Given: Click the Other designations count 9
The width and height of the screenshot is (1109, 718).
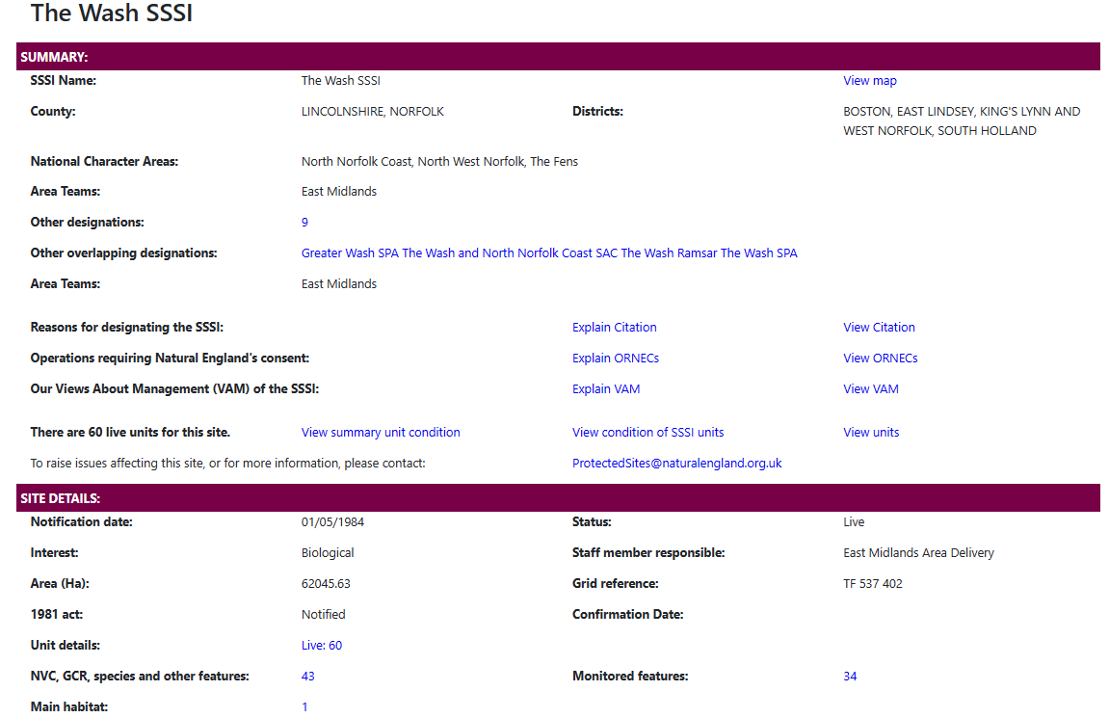Looking at the screenshot, I should [304, 223].
